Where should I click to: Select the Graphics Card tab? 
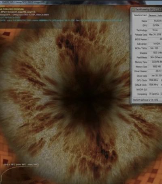tap(140, 15)
